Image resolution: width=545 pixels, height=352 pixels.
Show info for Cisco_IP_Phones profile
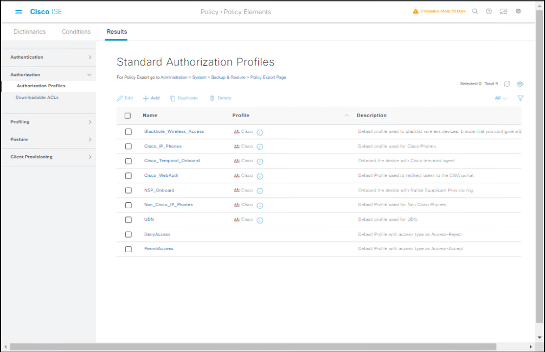tap(260, 146)
